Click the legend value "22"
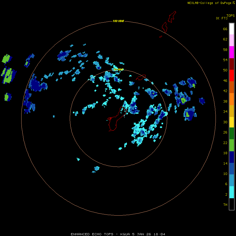Screen dimensions: 236x236 (x=225, y=143)
